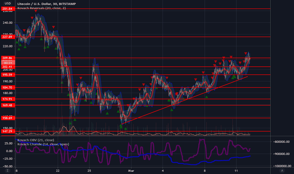The image size is (294, 174).
Task: Click the 150.00 price axis value
Action: coord(8,128)
